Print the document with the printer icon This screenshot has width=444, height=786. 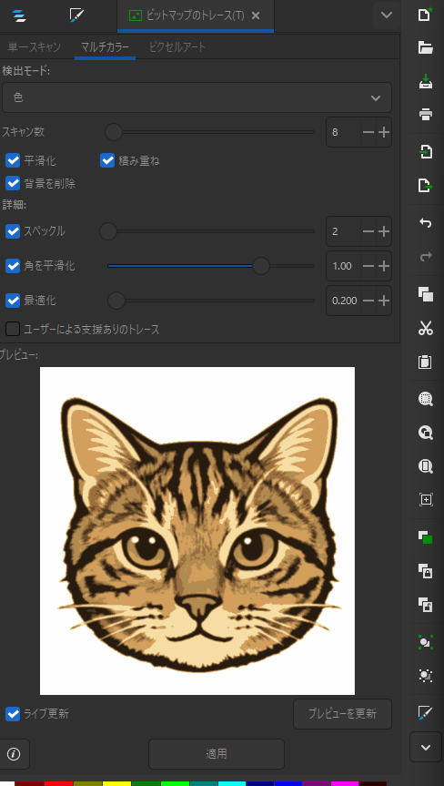tap(425, 115)
